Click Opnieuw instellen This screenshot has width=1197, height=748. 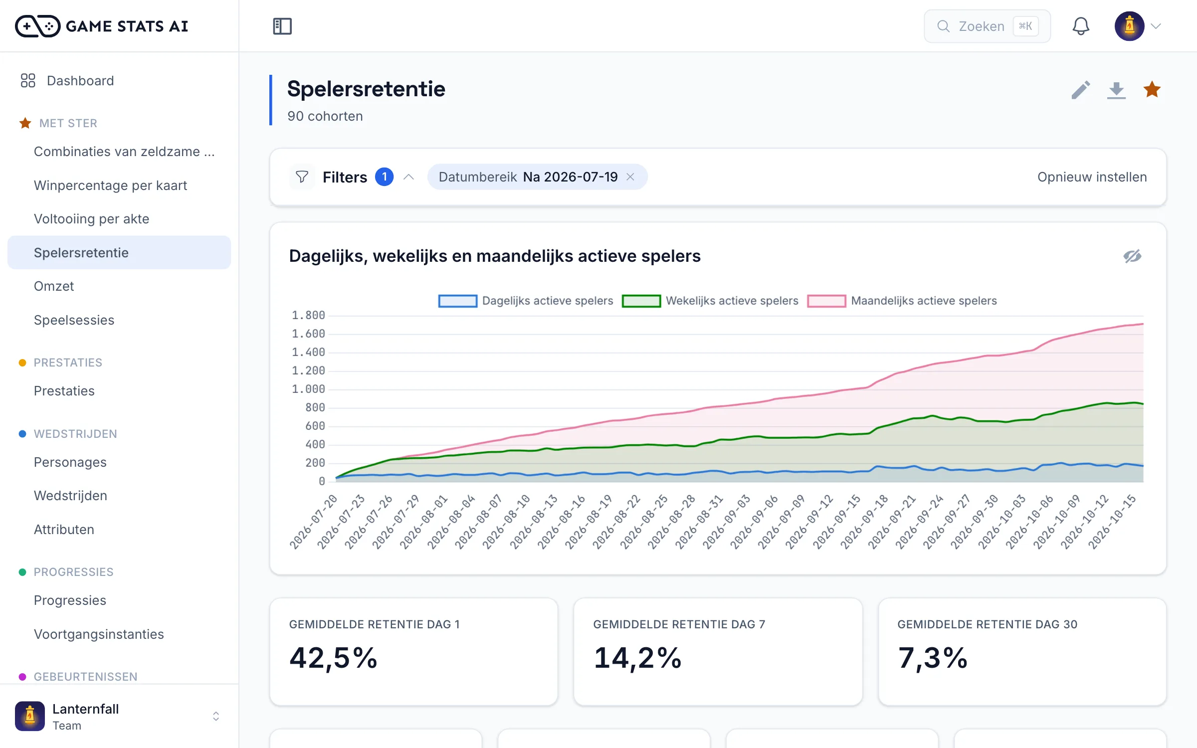pos(1092,177)
